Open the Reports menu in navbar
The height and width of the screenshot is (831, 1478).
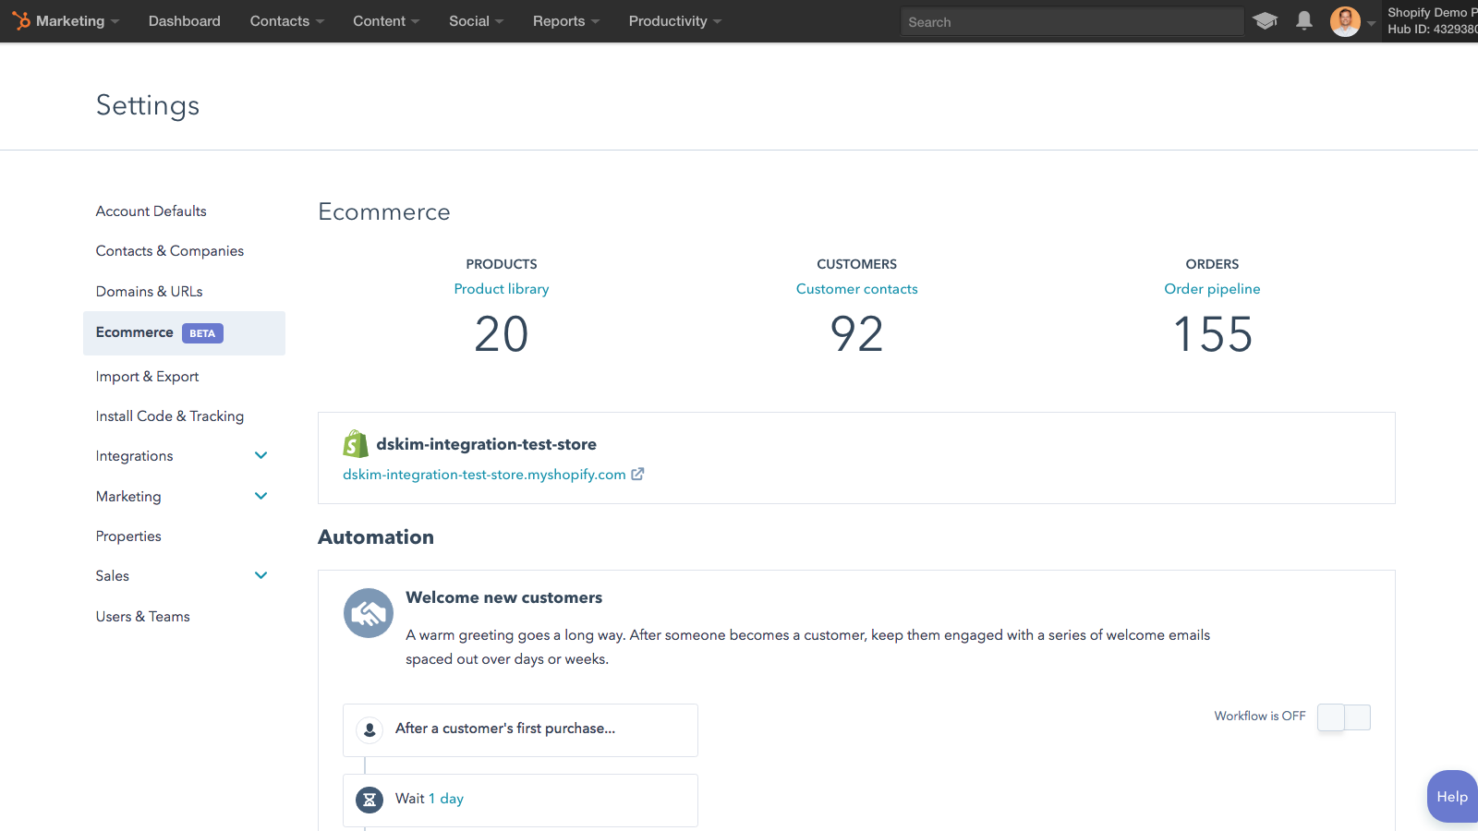coord(565,21)
